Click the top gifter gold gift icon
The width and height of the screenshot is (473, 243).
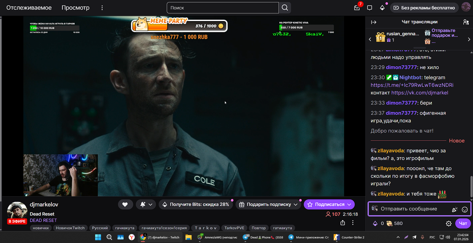380,37
